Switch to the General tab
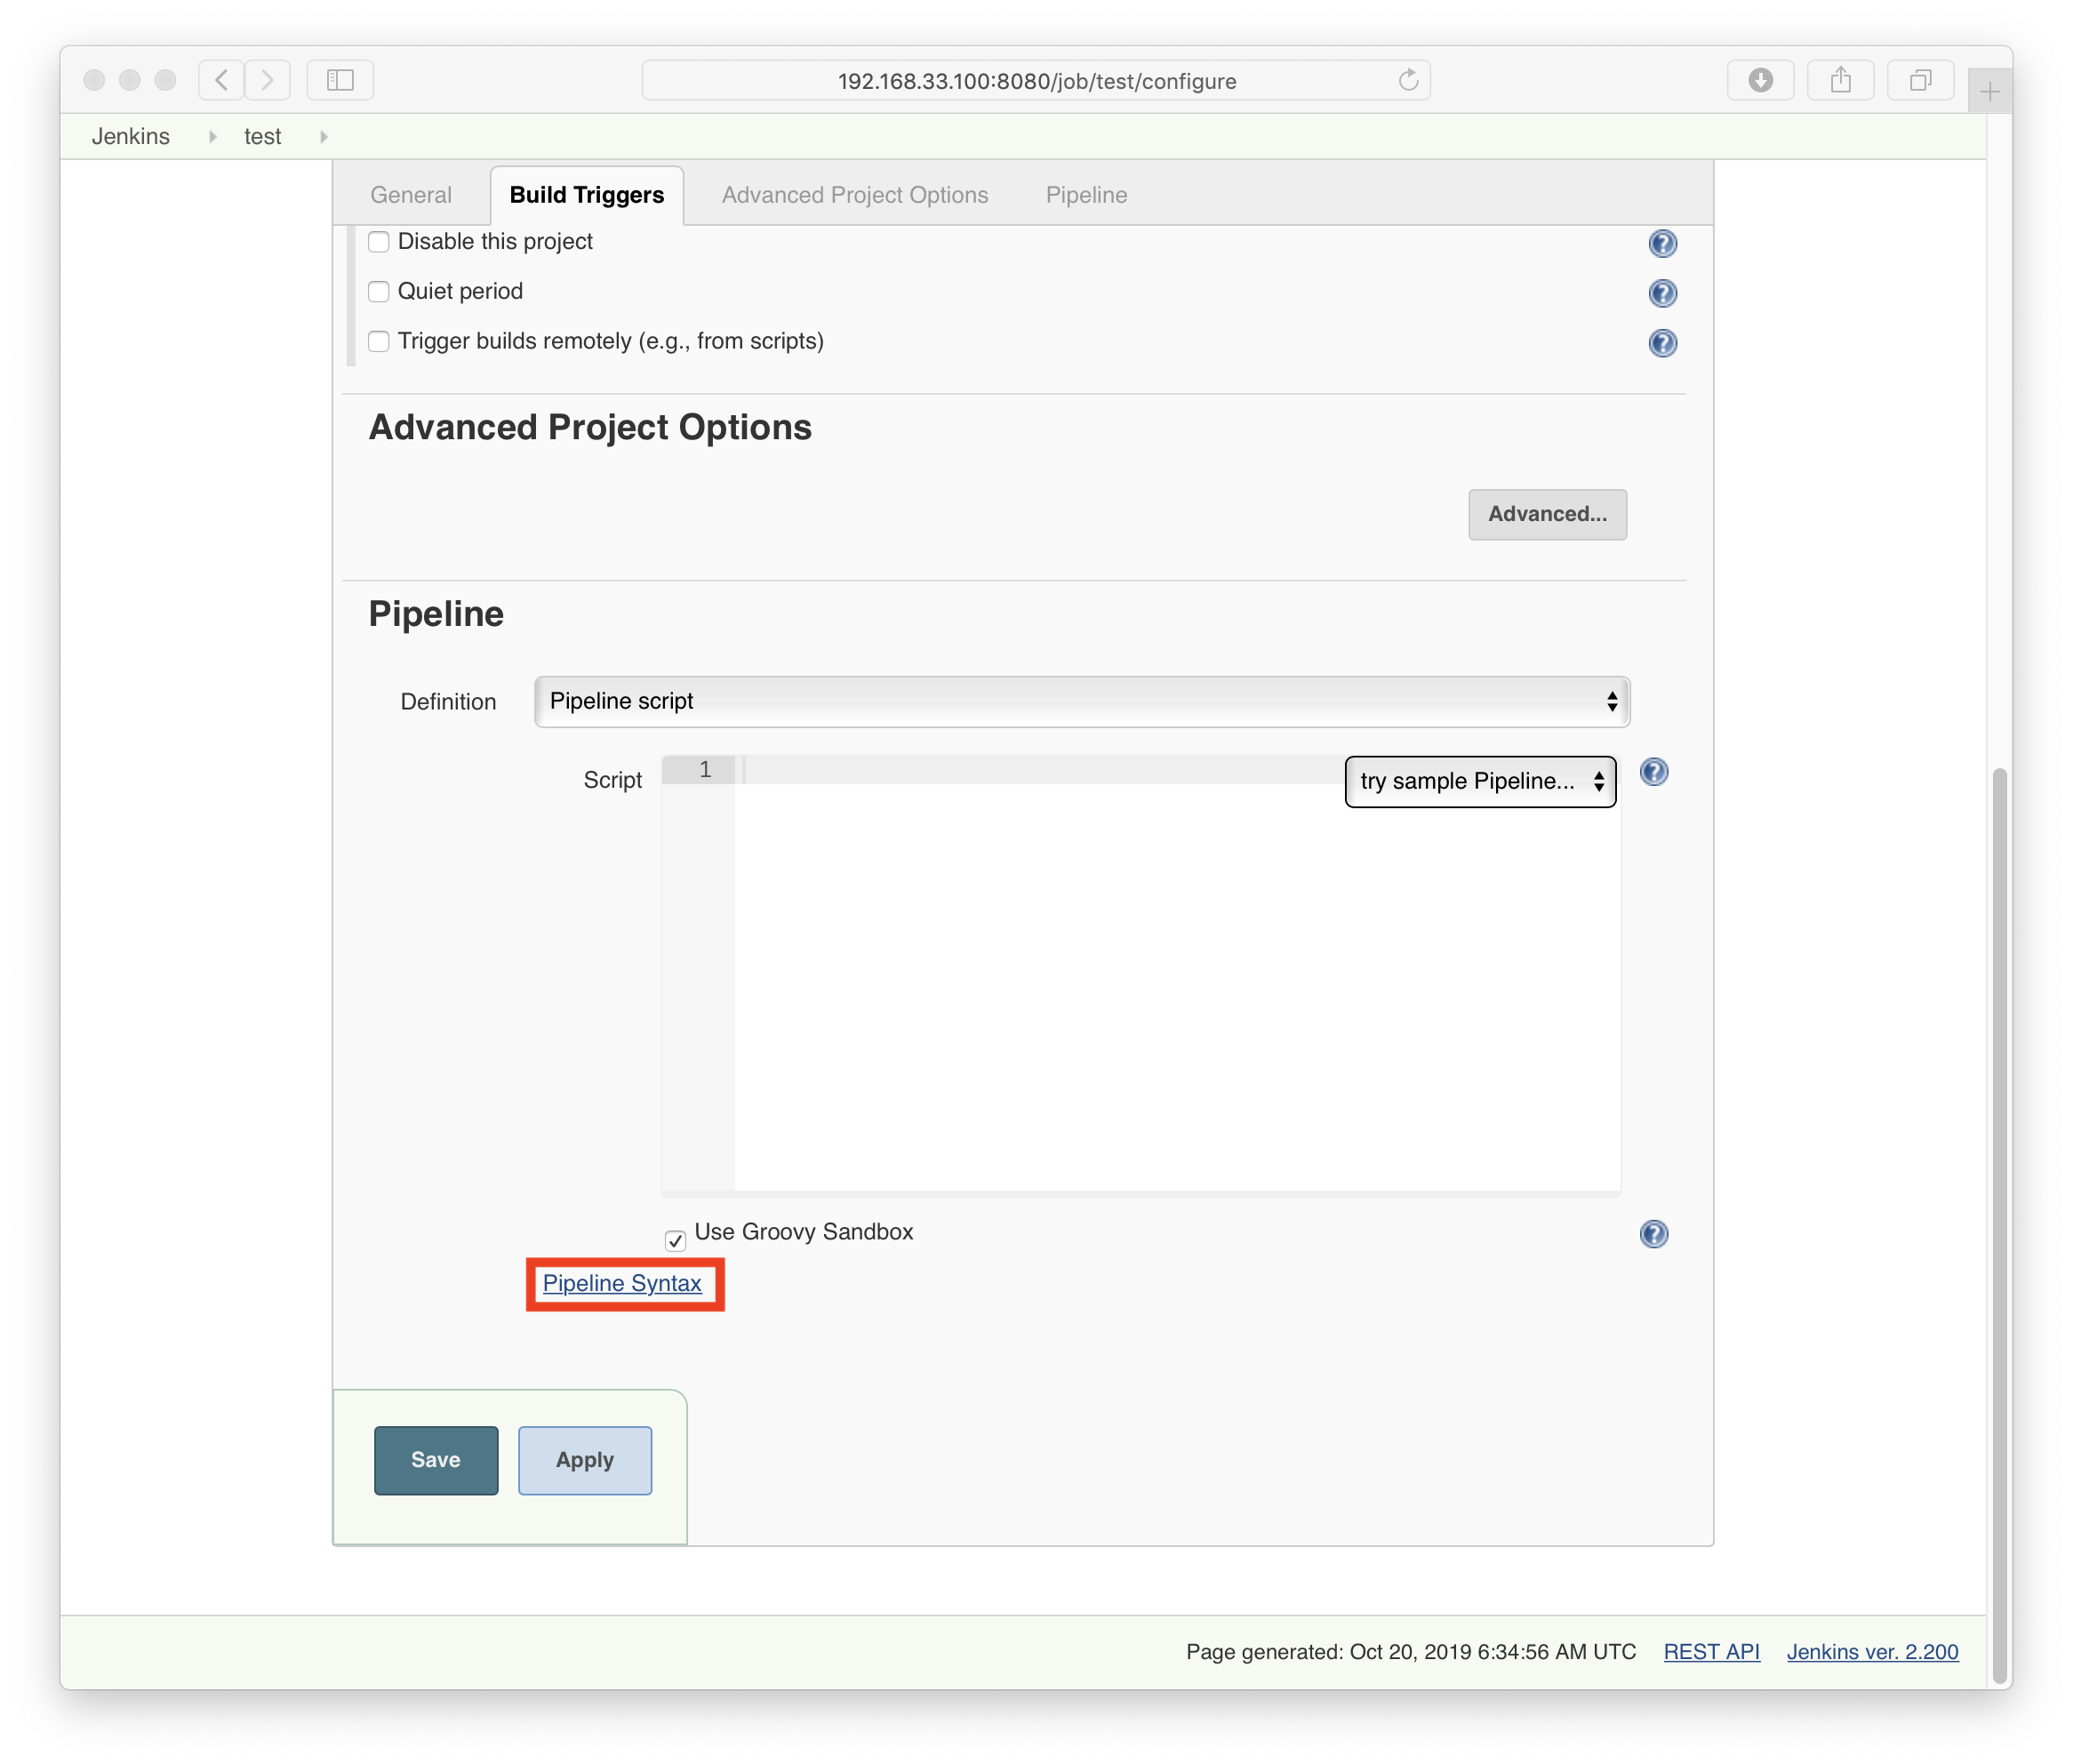2073x1764 pixels. 411,195
